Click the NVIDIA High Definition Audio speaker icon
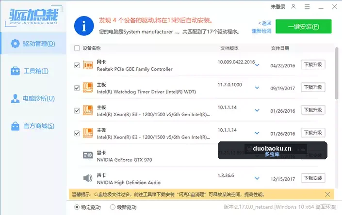342x215 pixels. click(x=88, y=178)
